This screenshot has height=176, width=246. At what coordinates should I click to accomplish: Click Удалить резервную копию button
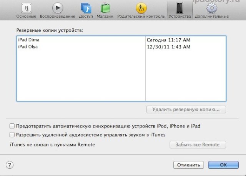[x=186, y=110]
